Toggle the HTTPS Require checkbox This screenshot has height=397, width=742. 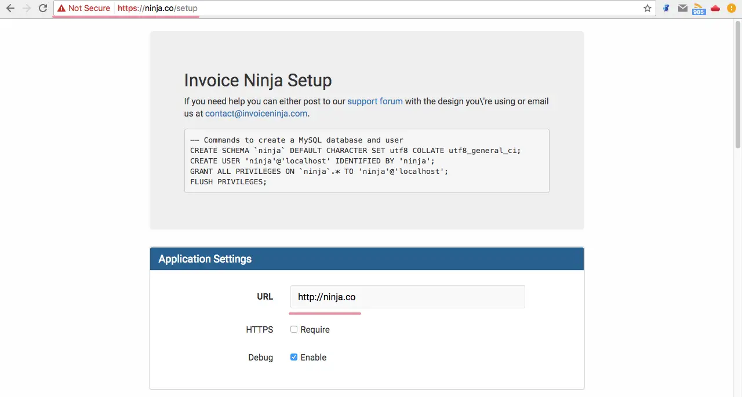coord(294,329)
